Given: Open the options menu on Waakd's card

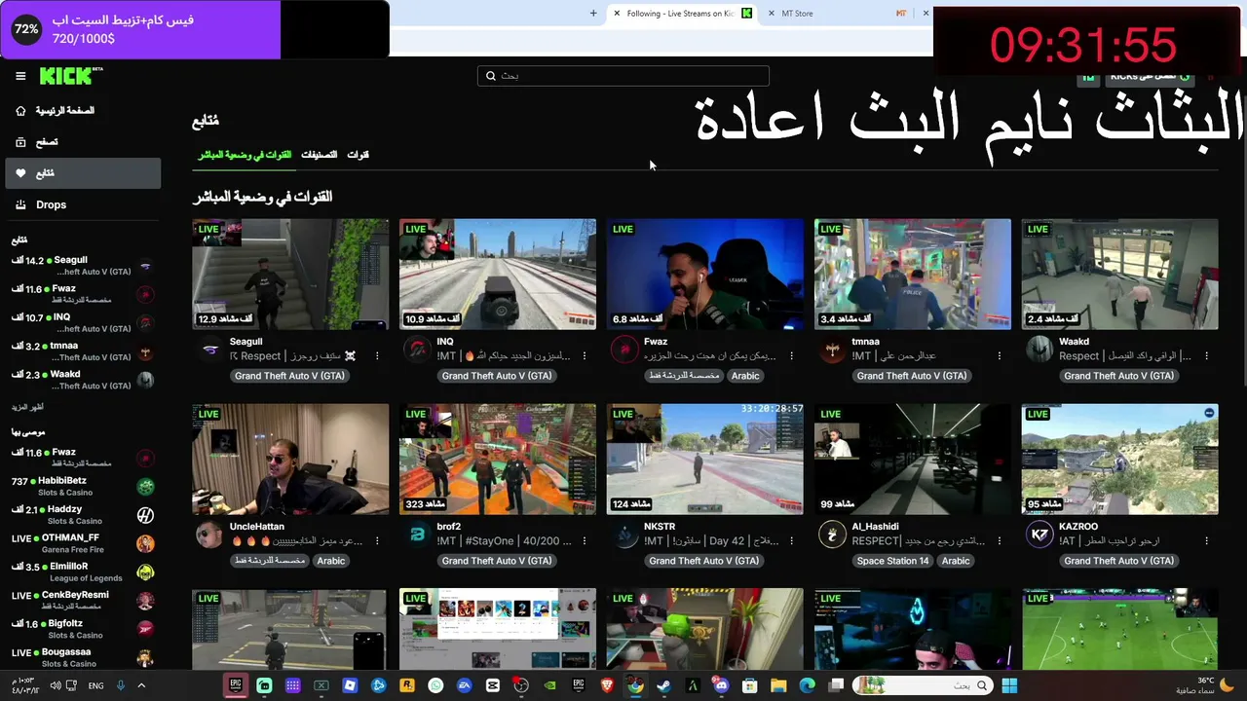Looking at the screenshot, I should (1207, 355).
